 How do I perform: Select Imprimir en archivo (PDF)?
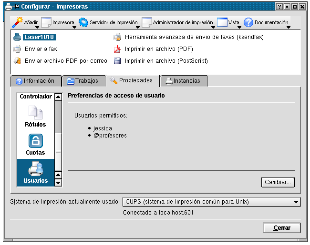159,49
